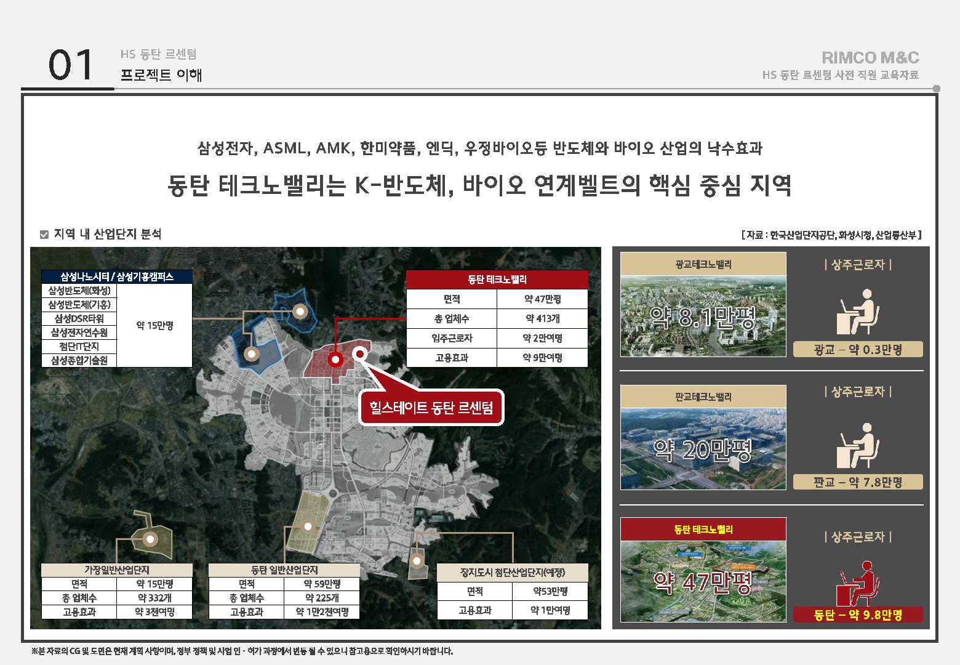960x665 pixels.
Task: Click the marker in the 가장일반산업단지 area
Action: click(151, 539)
